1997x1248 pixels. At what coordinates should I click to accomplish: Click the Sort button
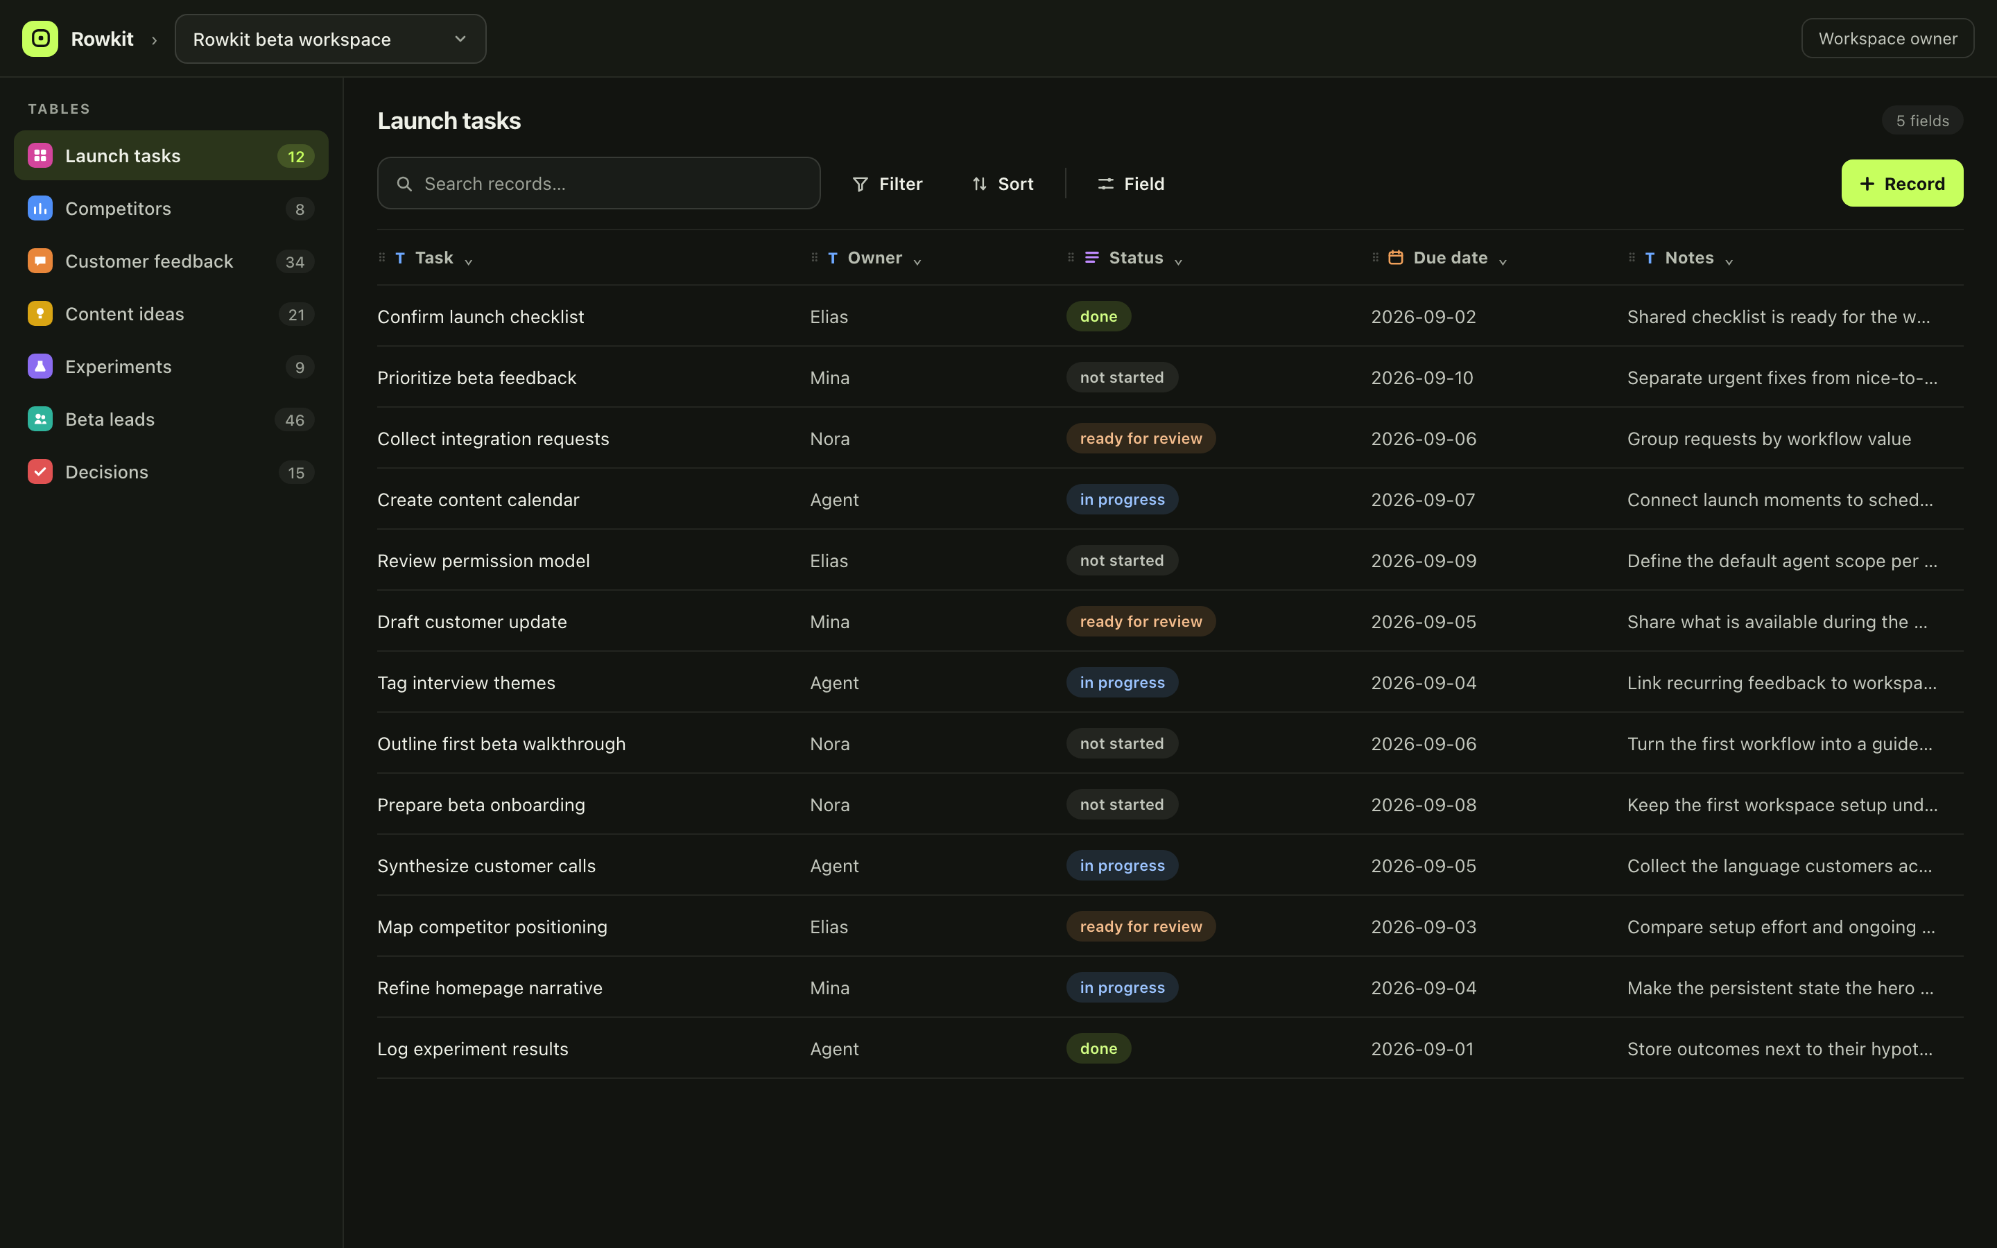tap(1003, 184)
